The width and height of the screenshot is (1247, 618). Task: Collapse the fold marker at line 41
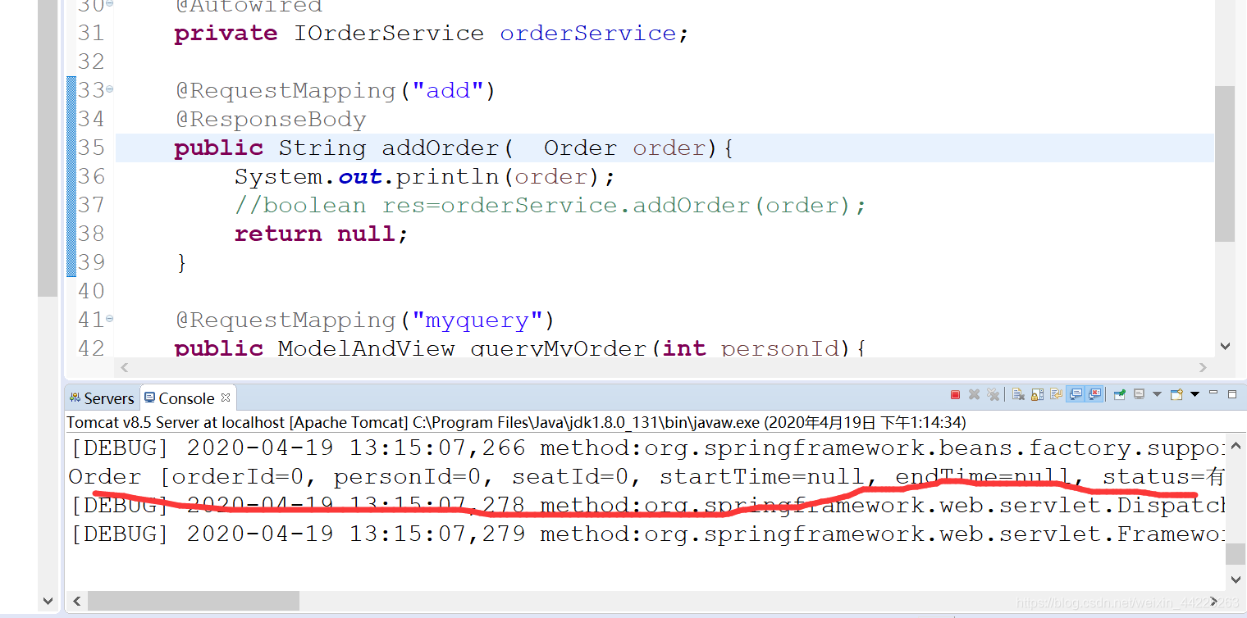coord(110,319)
